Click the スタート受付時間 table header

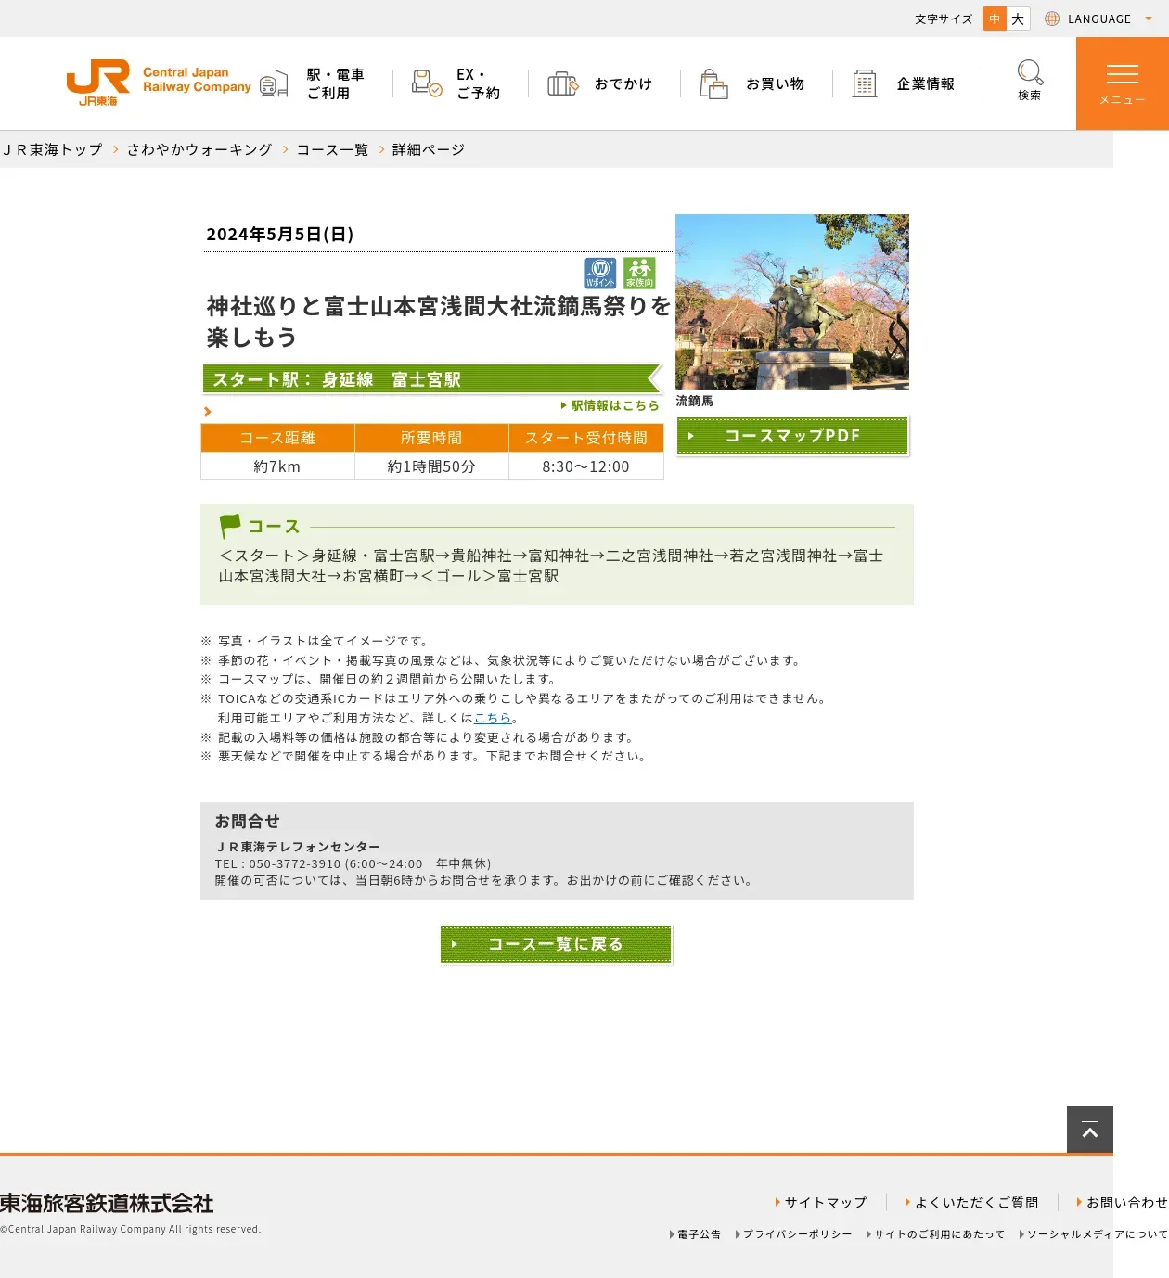coord(586,438)
